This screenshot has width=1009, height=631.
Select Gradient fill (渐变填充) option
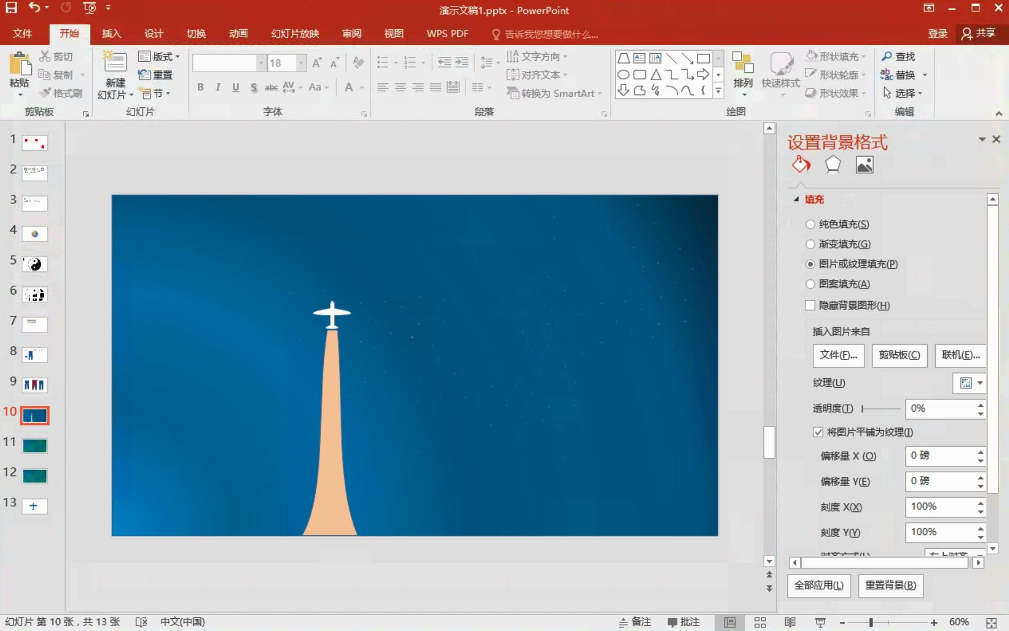point(810,244)
